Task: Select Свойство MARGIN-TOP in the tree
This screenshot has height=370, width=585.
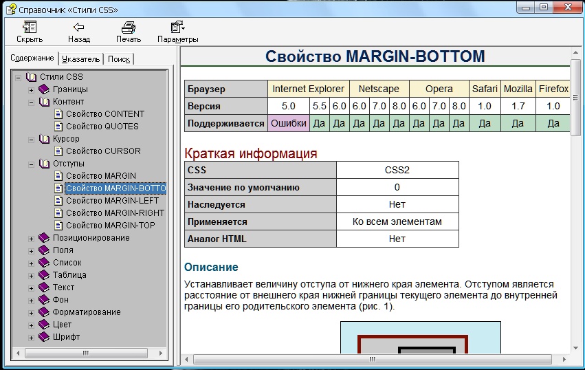Action: [110, 226]
